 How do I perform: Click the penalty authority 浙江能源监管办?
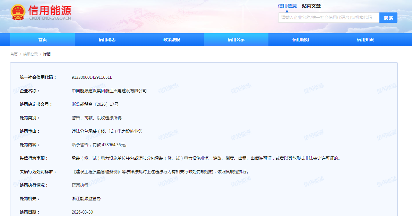[86, 199]
